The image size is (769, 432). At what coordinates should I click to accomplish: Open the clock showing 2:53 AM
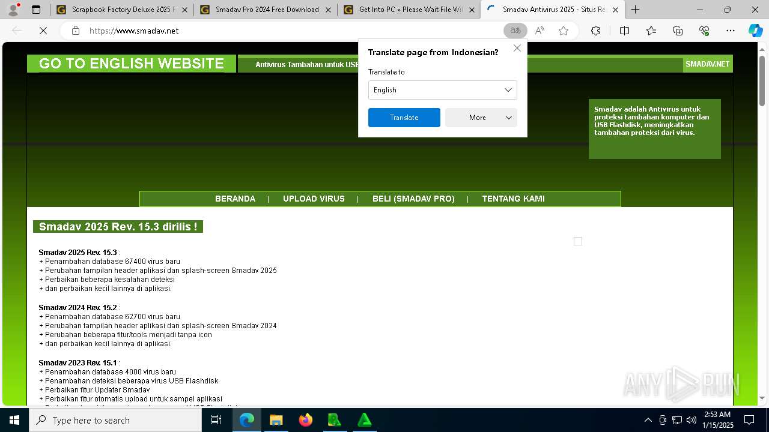pos(718,420)
